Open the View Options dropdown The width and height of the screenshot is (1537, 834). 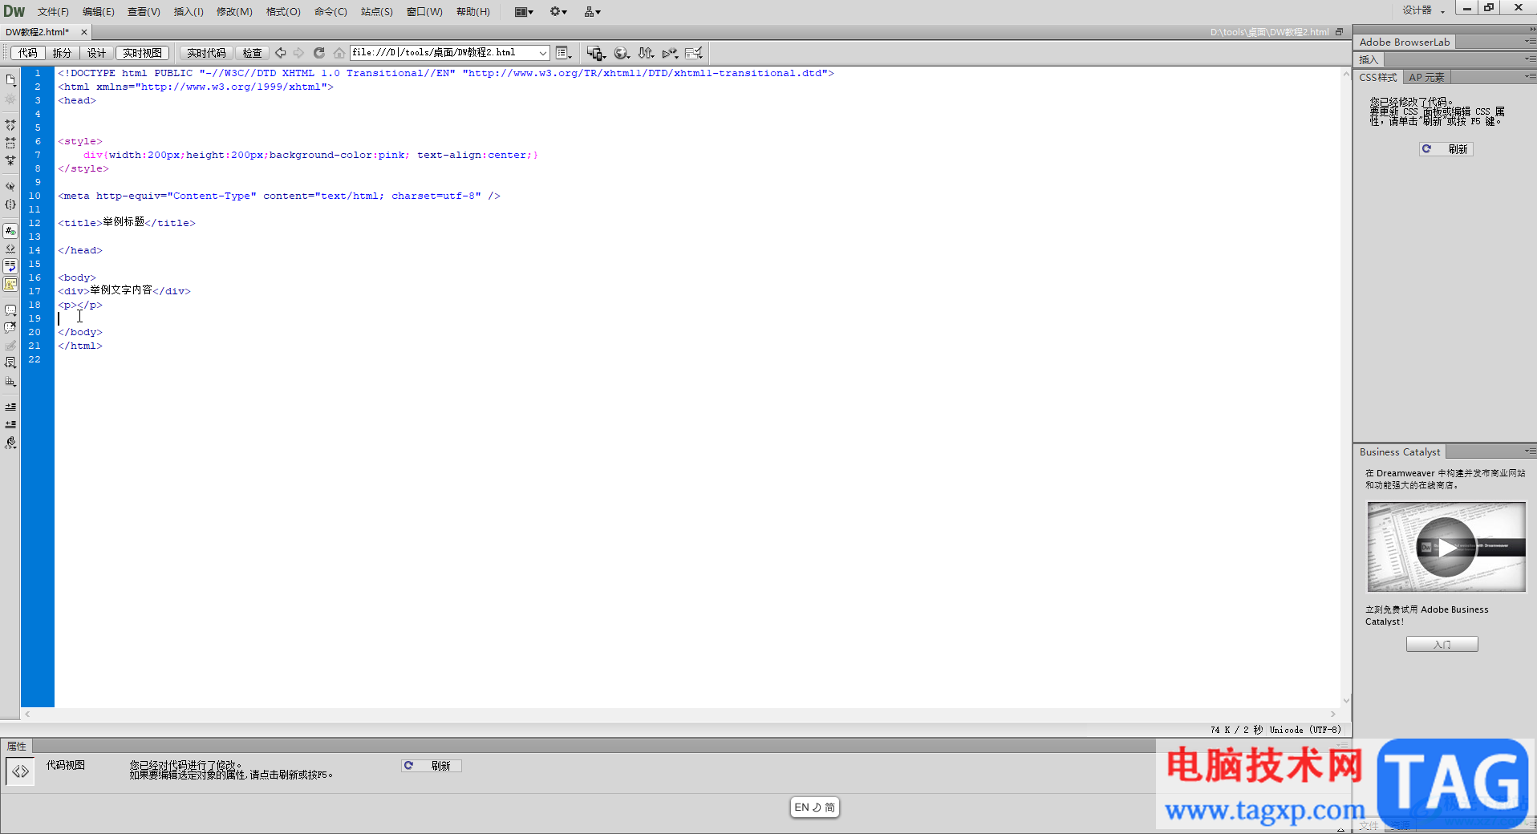(564, 53)
